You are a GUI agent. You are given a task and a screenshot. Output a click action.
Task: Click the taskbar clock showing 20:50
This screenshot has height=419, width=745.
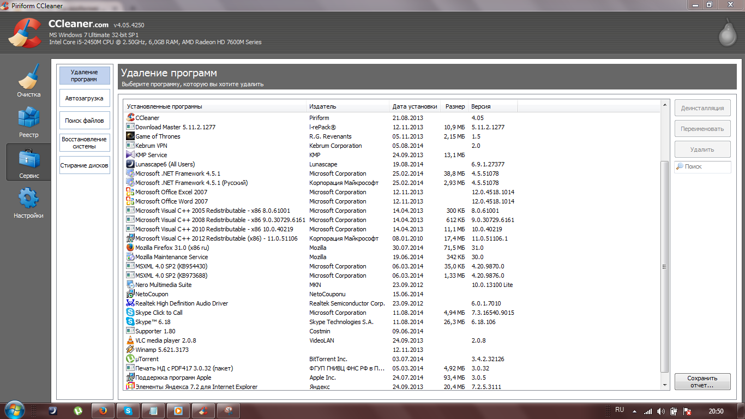click(716, 411)
